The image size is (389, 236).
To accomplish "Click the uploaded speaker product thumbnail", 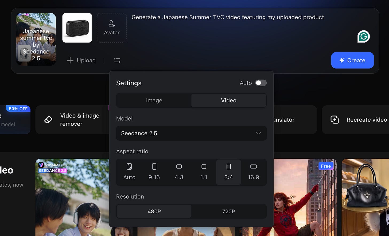I will 77,28.
